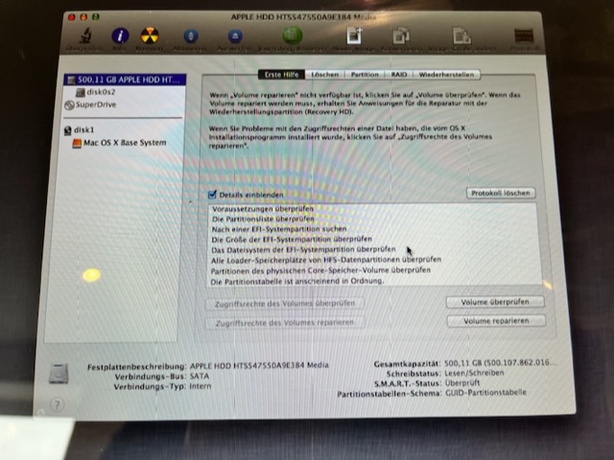Screen dimensions: 614x460
Task: Click log line 'Das Dateisystem der EFI-Systempartition überprüfen'
Action: click(x=303, y=249)
